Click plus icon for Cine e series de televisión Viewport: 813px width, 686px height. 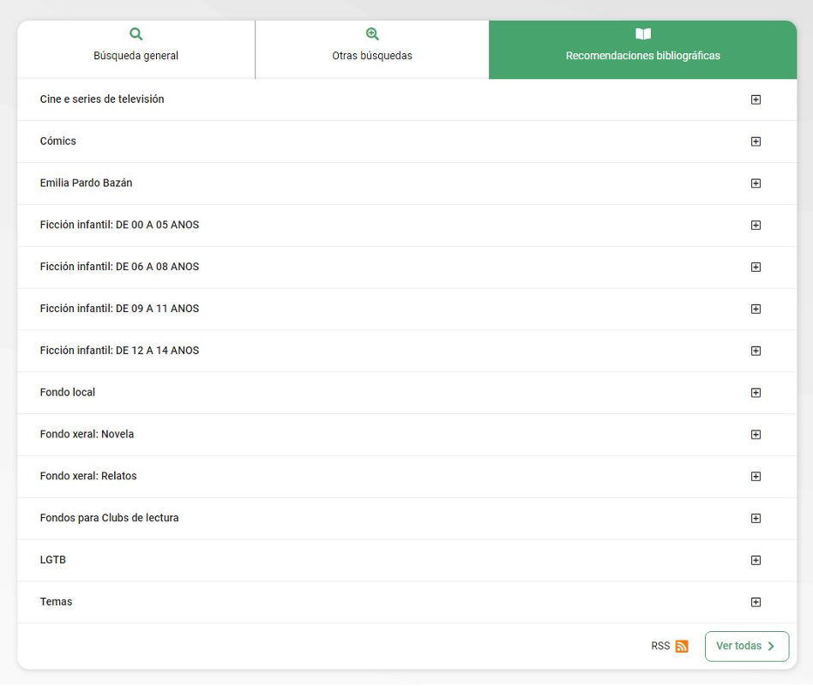tap(756, 99)
